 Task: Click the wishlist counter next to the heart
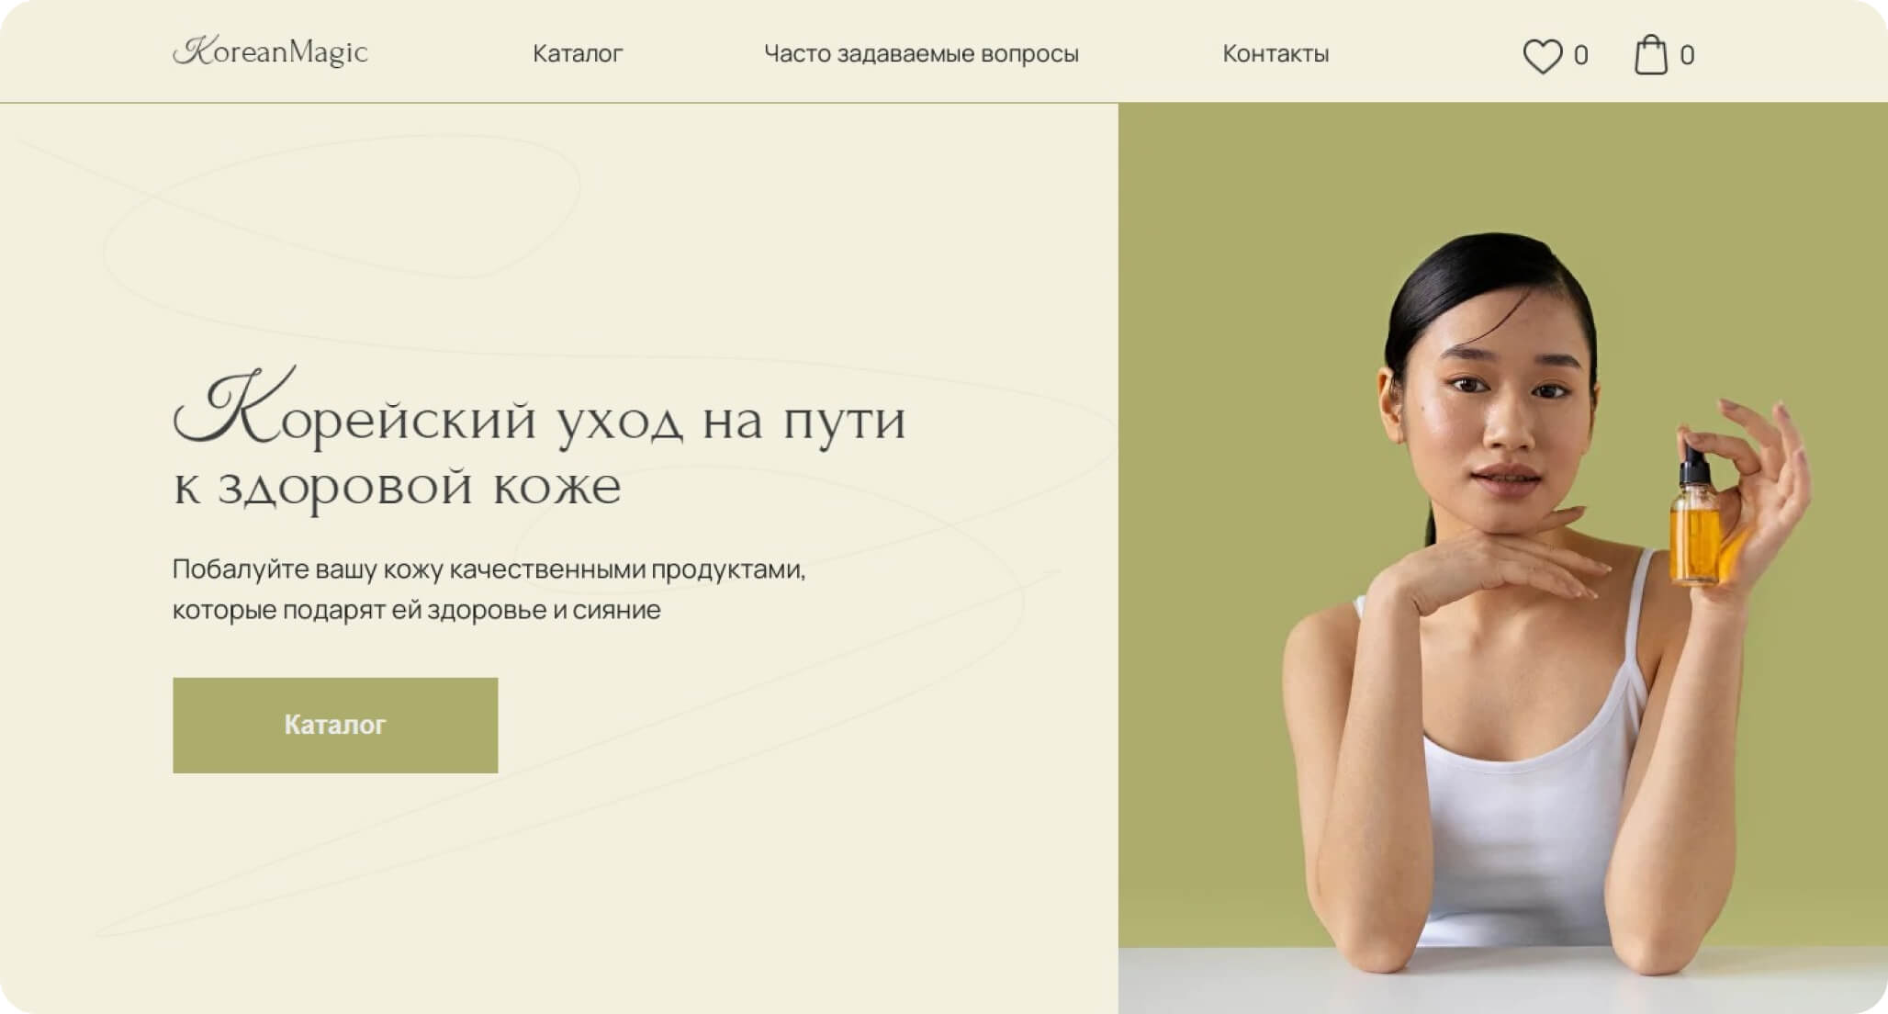1580,56
